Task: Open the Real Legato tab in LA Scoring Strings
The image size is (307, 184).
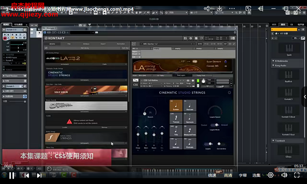Action: [181, 75]
